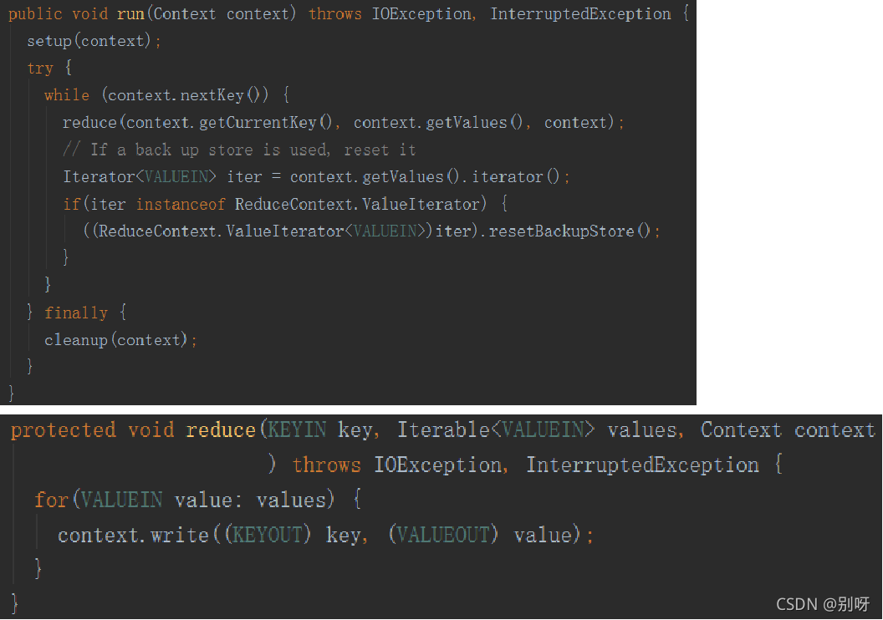Click the 'while' keyword

66,95
